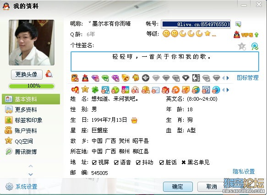Viewport: 267px width, 195px height.
Task: Show previous page of second badge row
Action: coord(223,90)
